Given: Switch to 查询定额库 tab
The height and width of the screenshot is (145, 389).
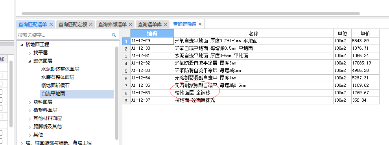Looking at the screenshot, I should (184, 24).
